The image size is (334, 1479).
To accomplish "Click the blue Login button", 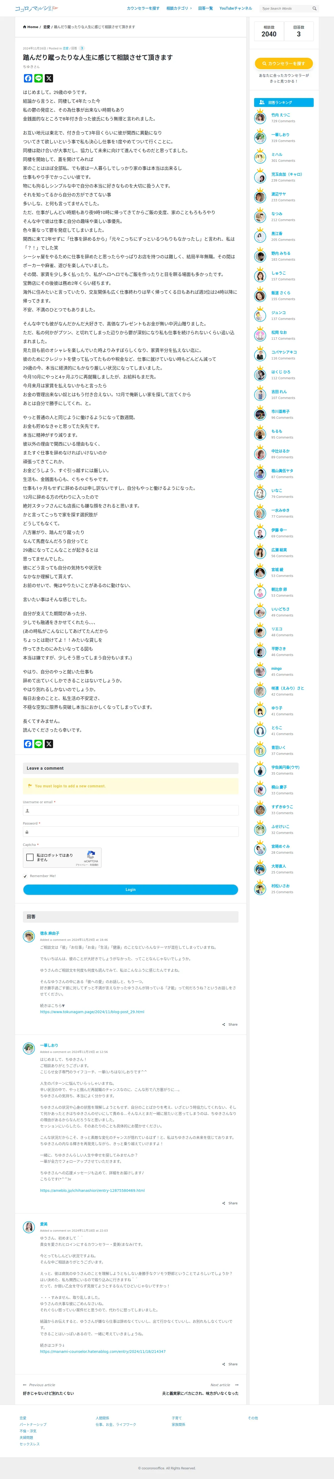I will coord(130,889).
